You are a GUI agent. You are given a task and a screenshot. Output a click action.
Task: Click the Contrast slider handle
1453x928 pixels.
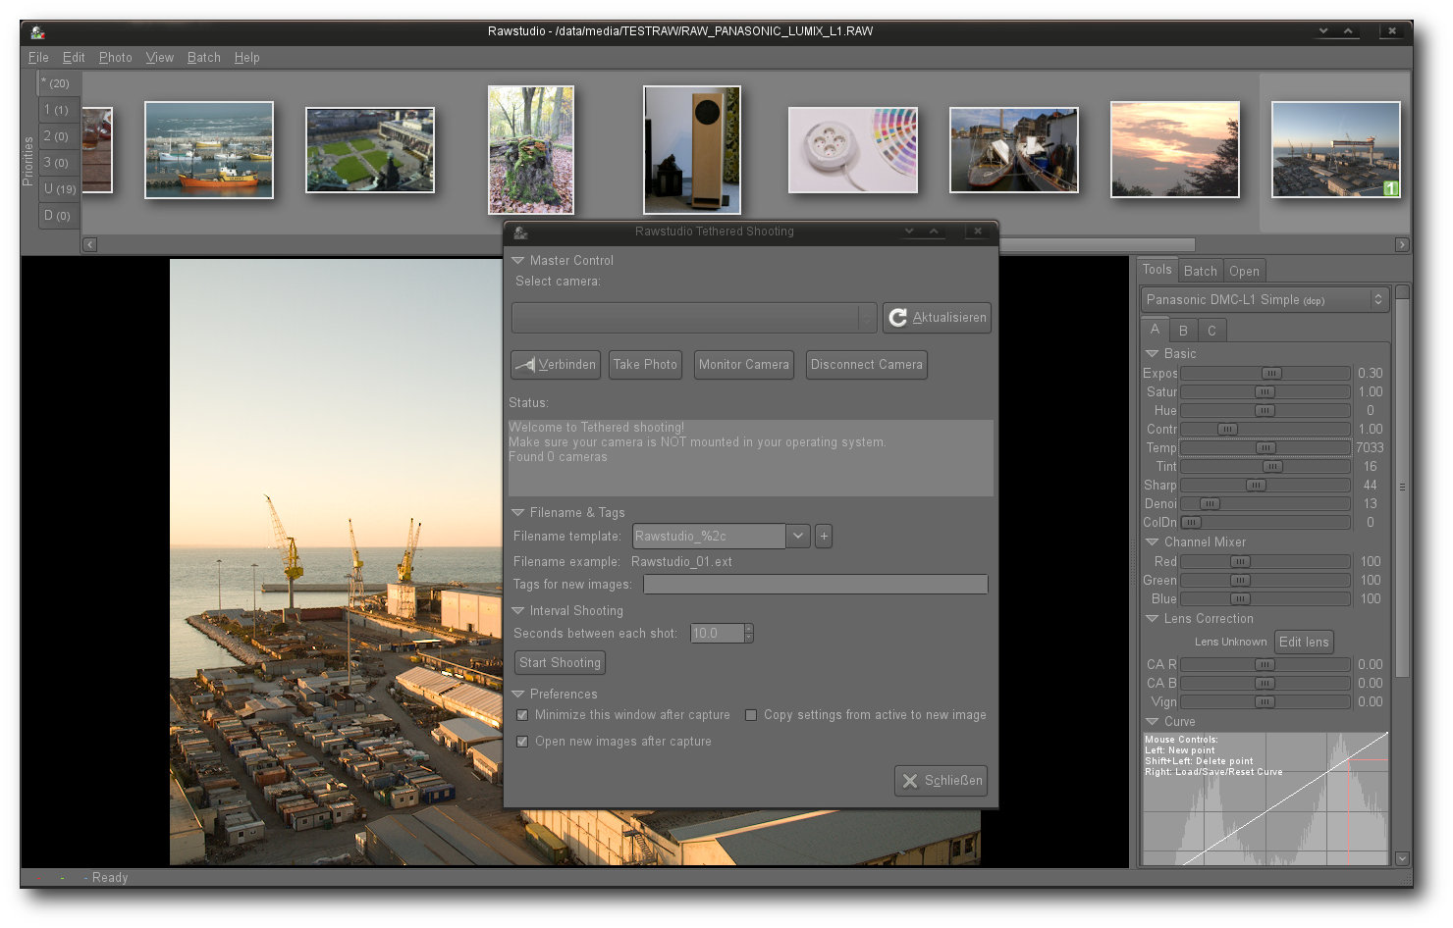tap(1227, 430)
